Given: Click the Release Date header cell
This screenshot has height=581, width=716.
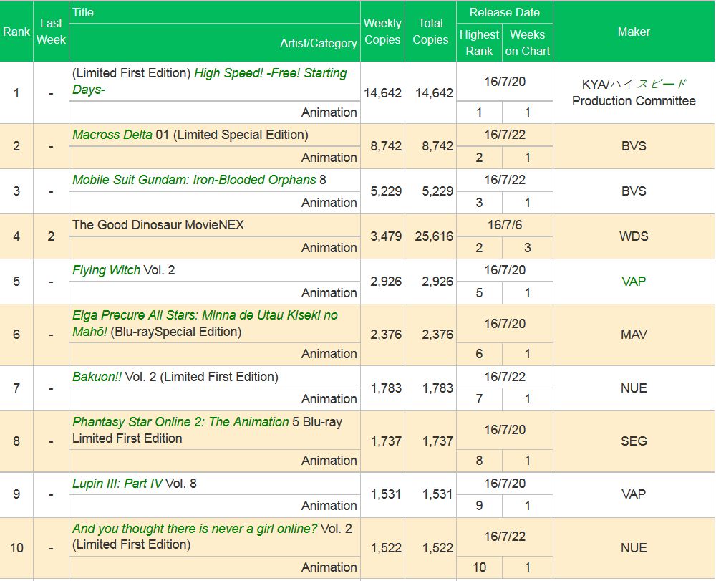Looking at the screenshot, I should tap(504, 12).
